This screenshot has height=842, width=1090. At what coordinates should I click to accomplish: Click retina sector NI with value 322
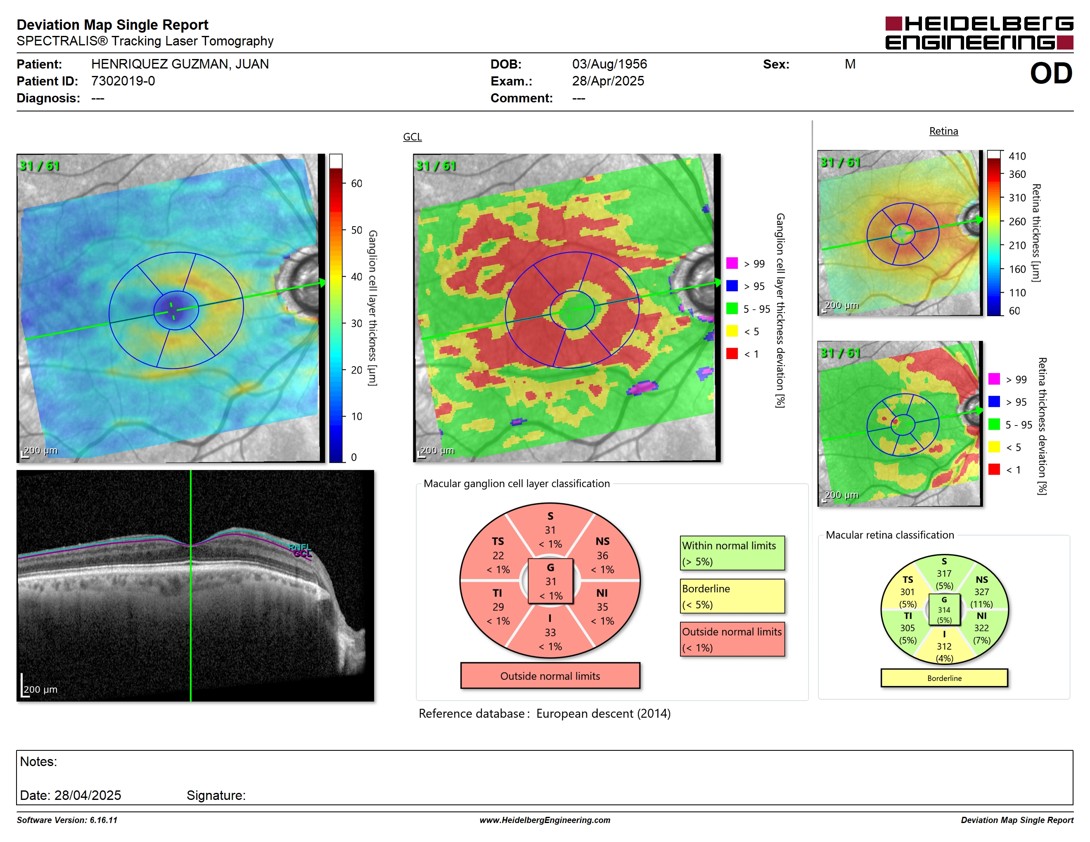coord(981,628)
